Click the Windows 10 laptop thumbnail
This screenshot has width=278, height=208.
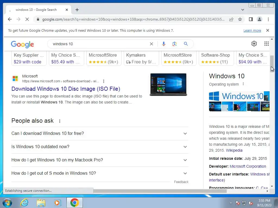coord(168,84)
